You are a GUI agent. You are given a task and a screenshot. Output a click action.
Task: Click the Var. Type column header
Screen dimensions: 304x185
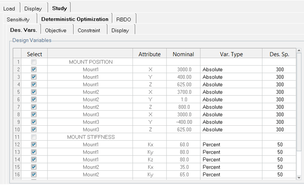point(231,54)
